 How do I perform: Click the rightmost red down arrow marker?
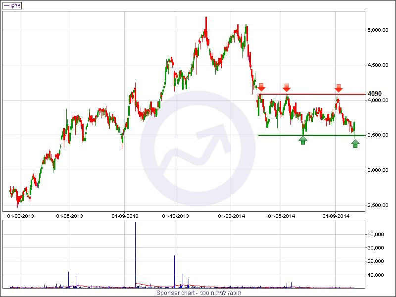(x=338, y=88)
